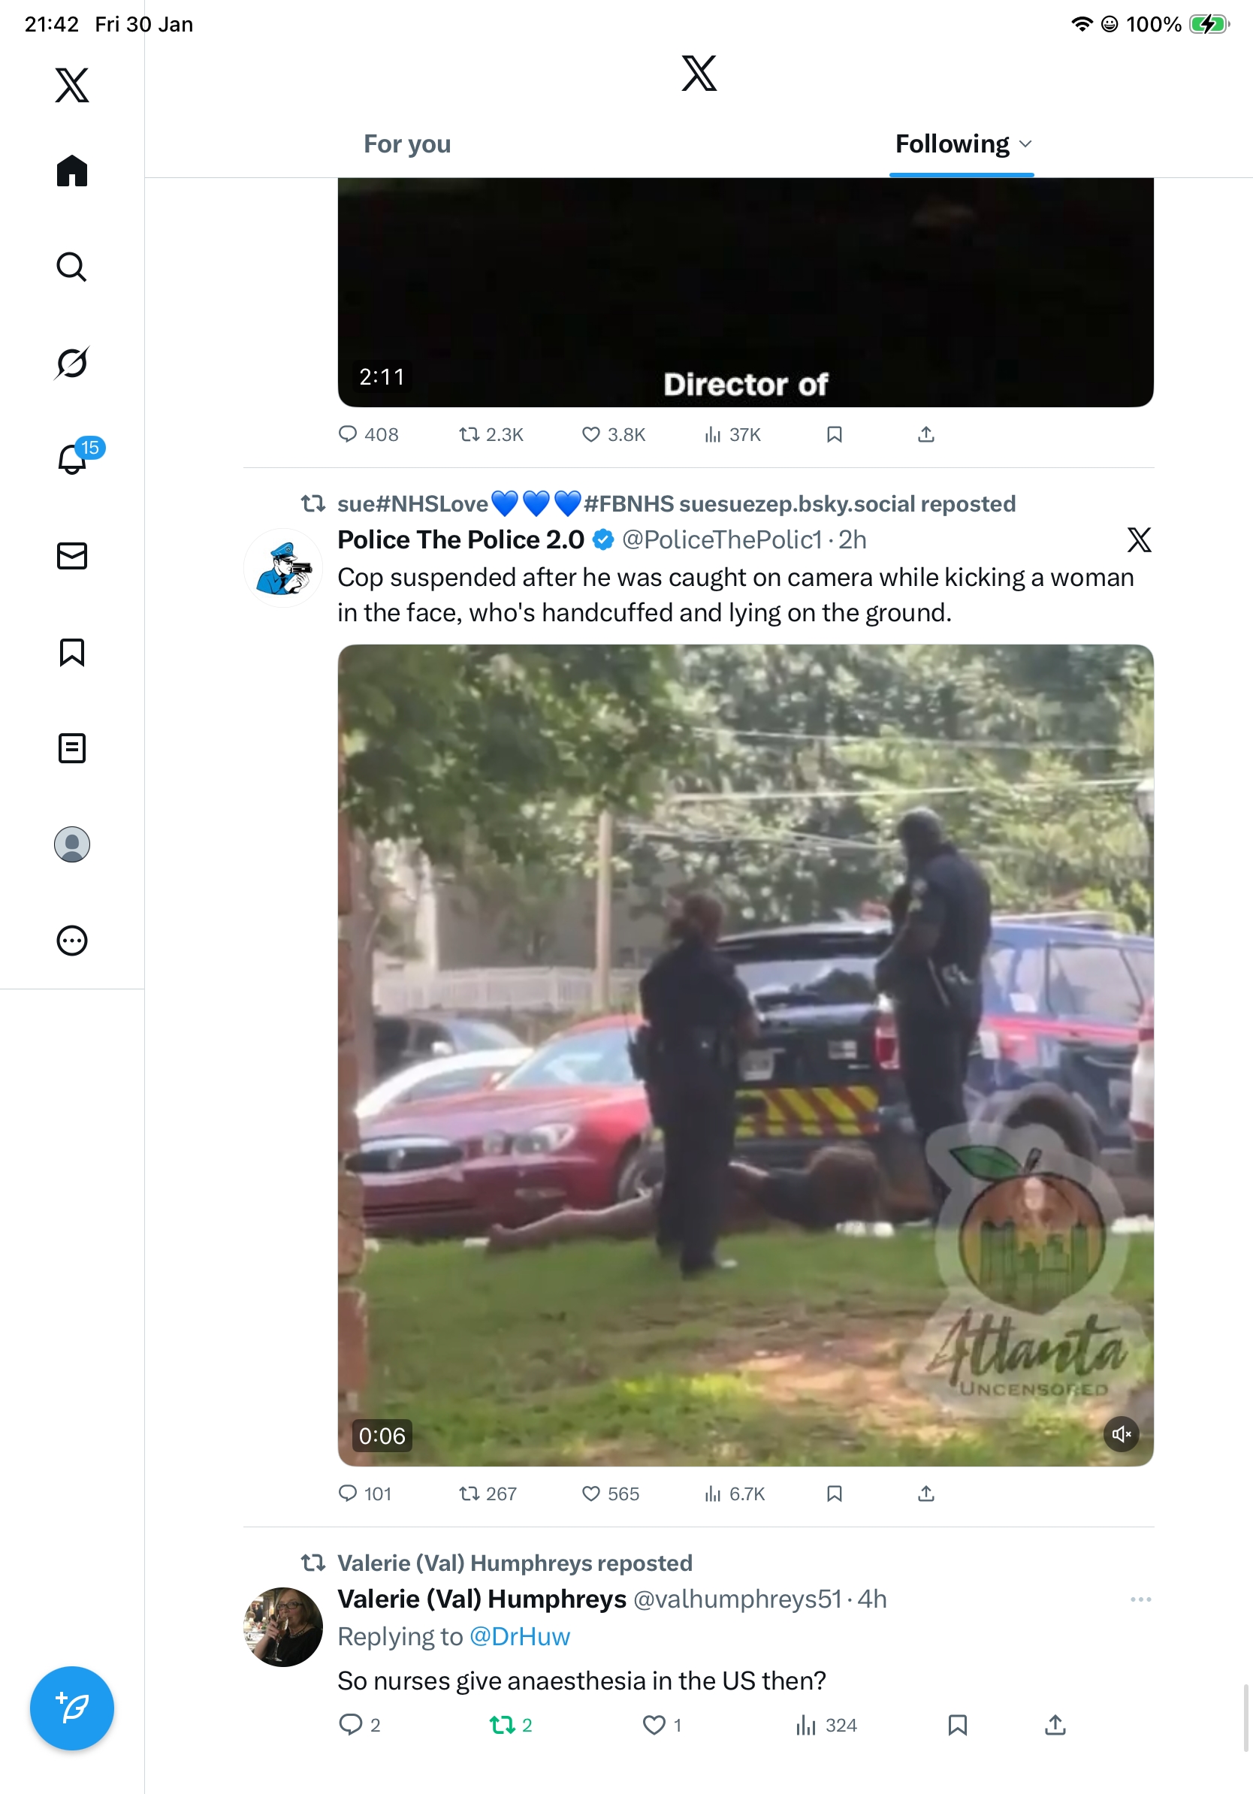Undo repost on Valerie Humphreys' reply

coord(503,1724)
